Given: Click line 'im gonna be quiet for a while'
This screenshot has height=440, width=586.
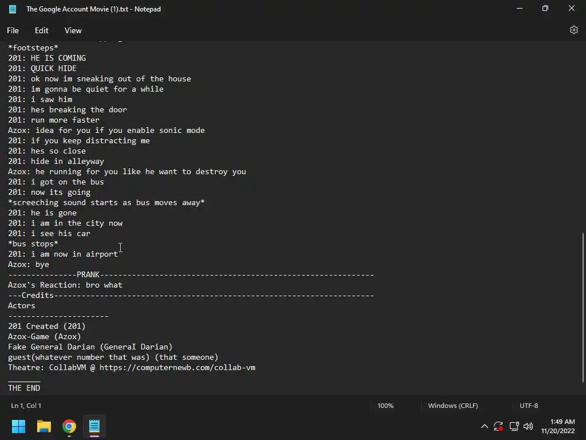Looking at the screenshot, I should 97,89.
